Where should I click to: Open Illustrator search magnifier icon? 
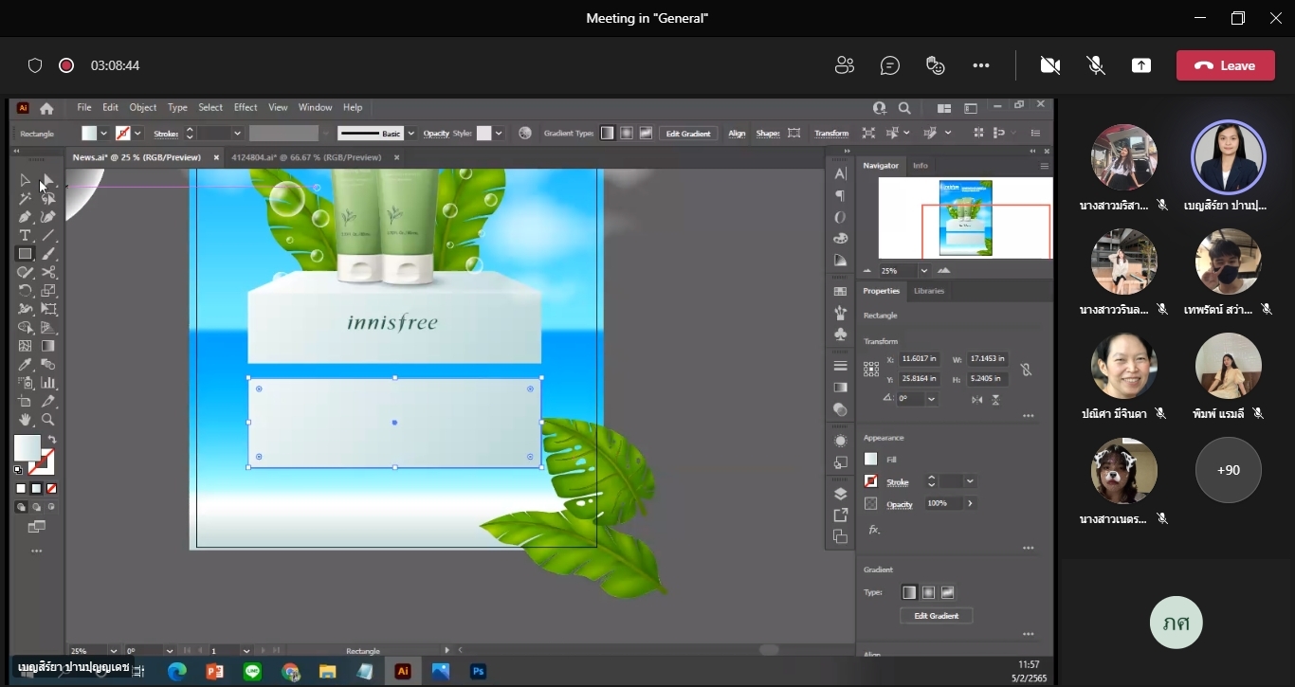(x=904, y=108)
